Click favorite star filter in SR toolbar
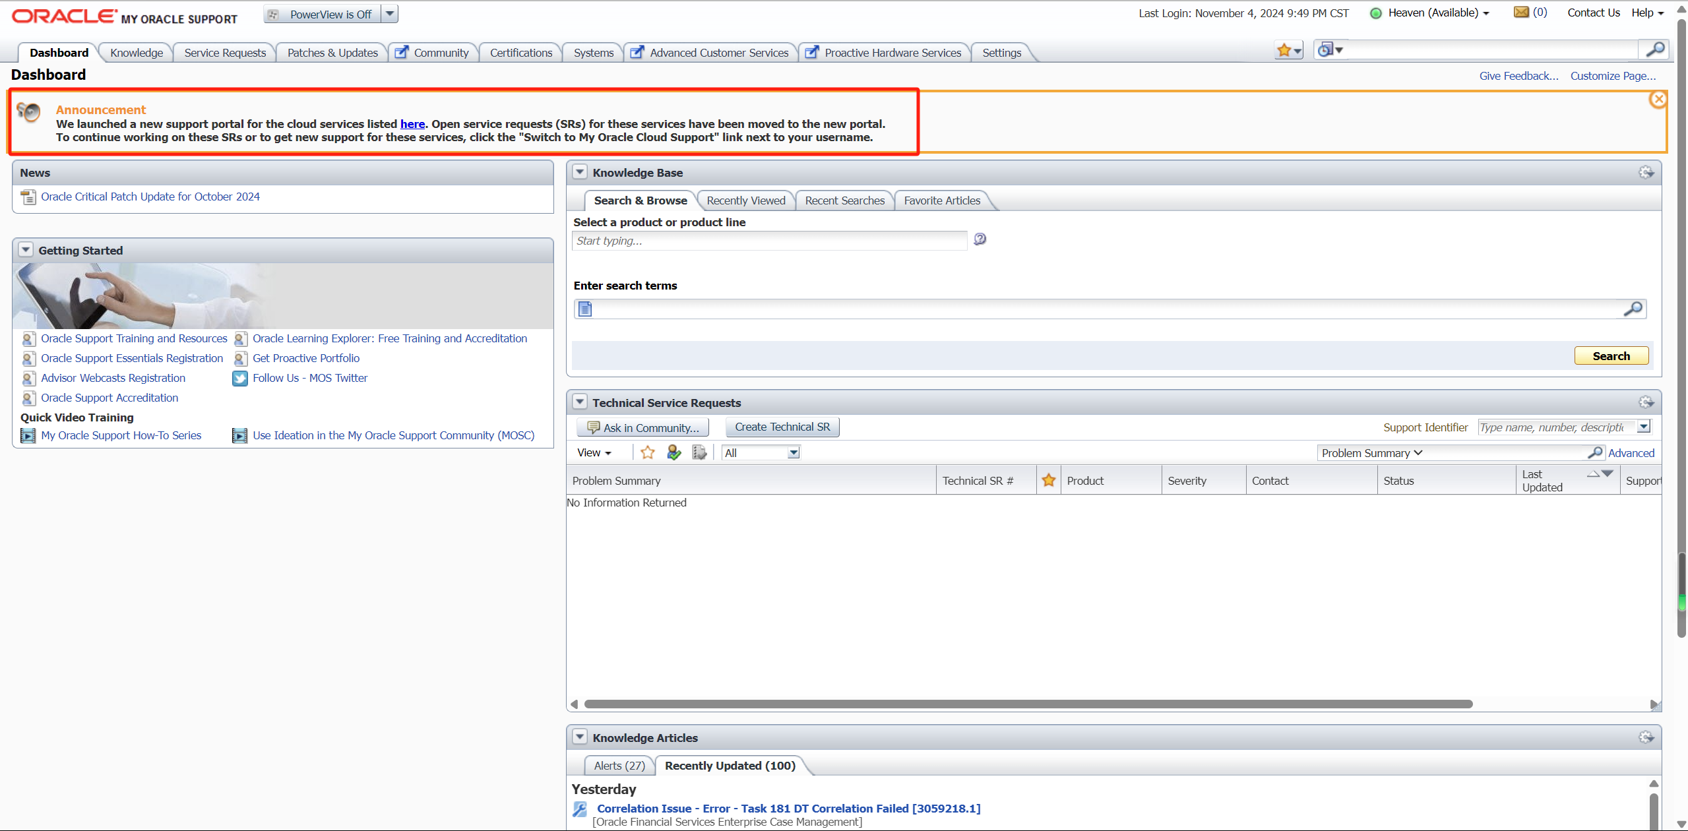This screenshot has height=831, width=1688. (x=647, y=452)
